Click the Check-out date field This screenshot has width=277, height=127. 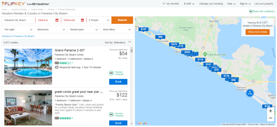tap(74, 20)
